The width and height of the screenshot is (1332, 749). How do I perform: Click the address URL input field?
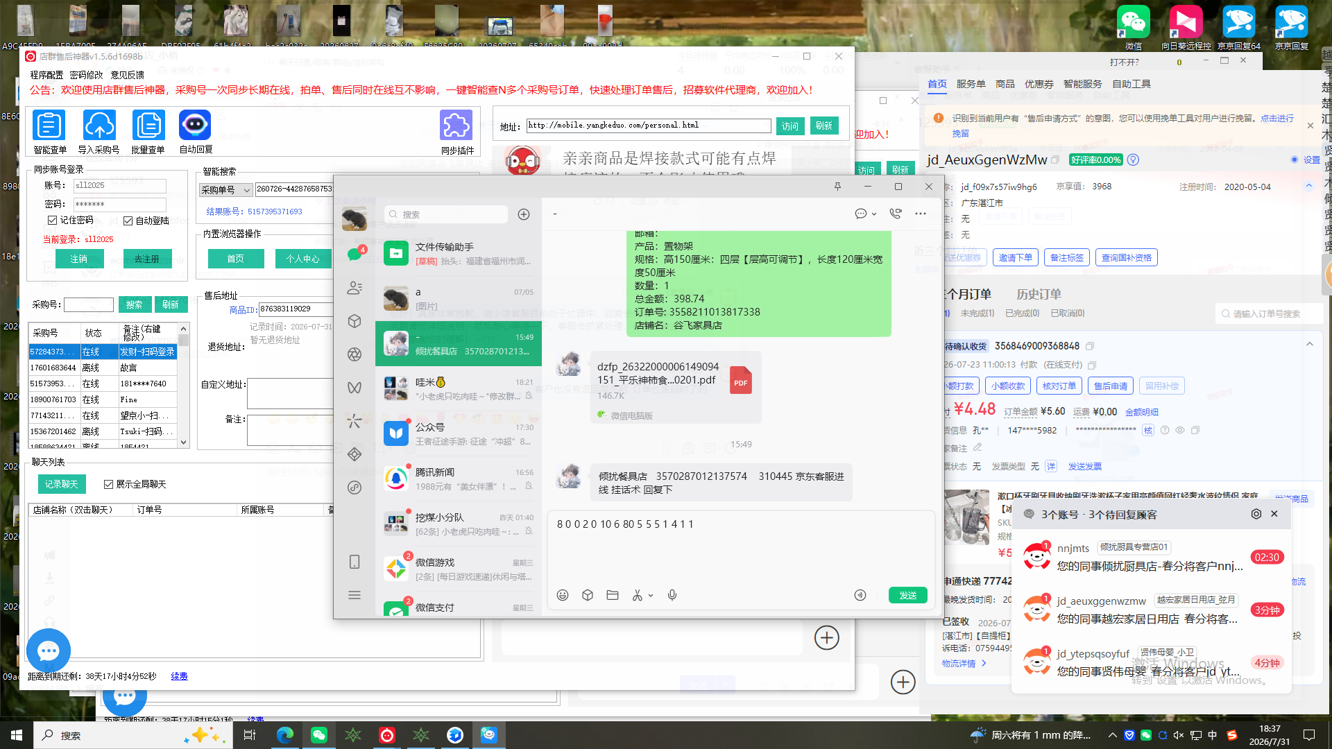(x=649, y=126)
